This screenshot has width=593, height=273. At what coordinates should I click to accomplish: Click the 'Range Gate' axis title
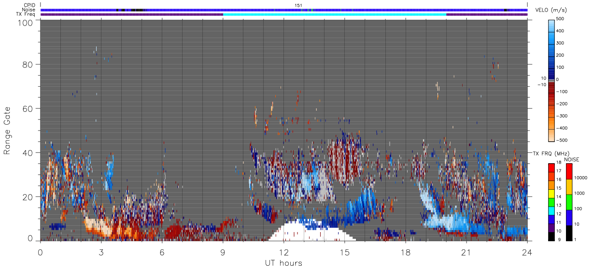[7, 131]
